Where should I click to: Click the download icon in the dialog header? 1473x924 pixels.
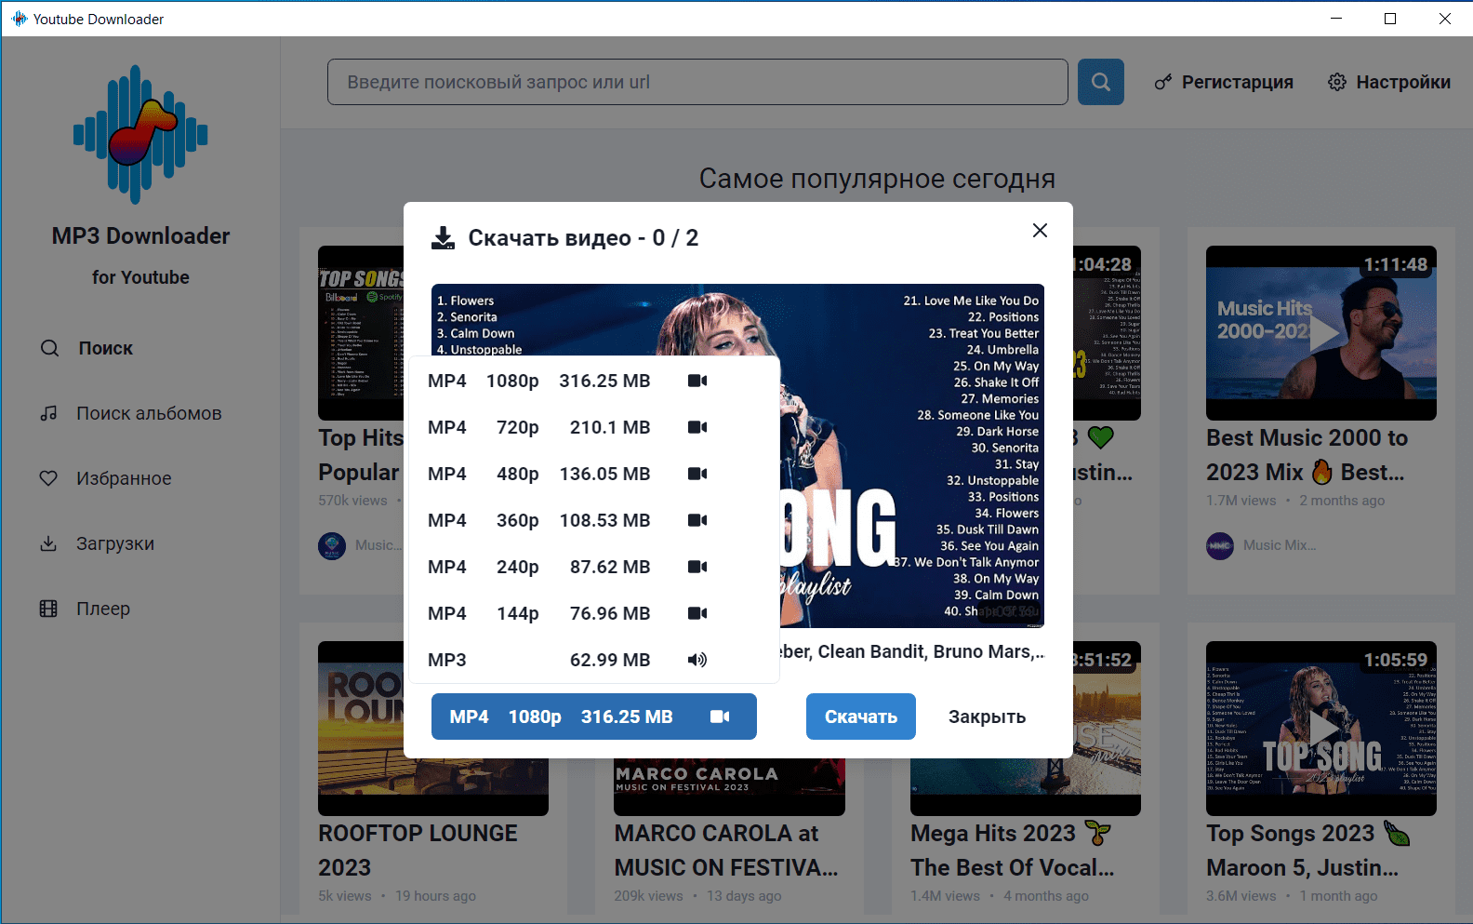pyautogui.click(x=444, y=238)
